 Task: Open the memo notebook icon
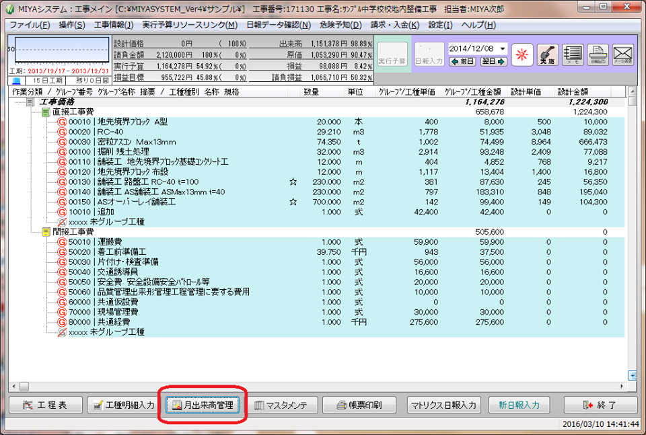(573, 54)
